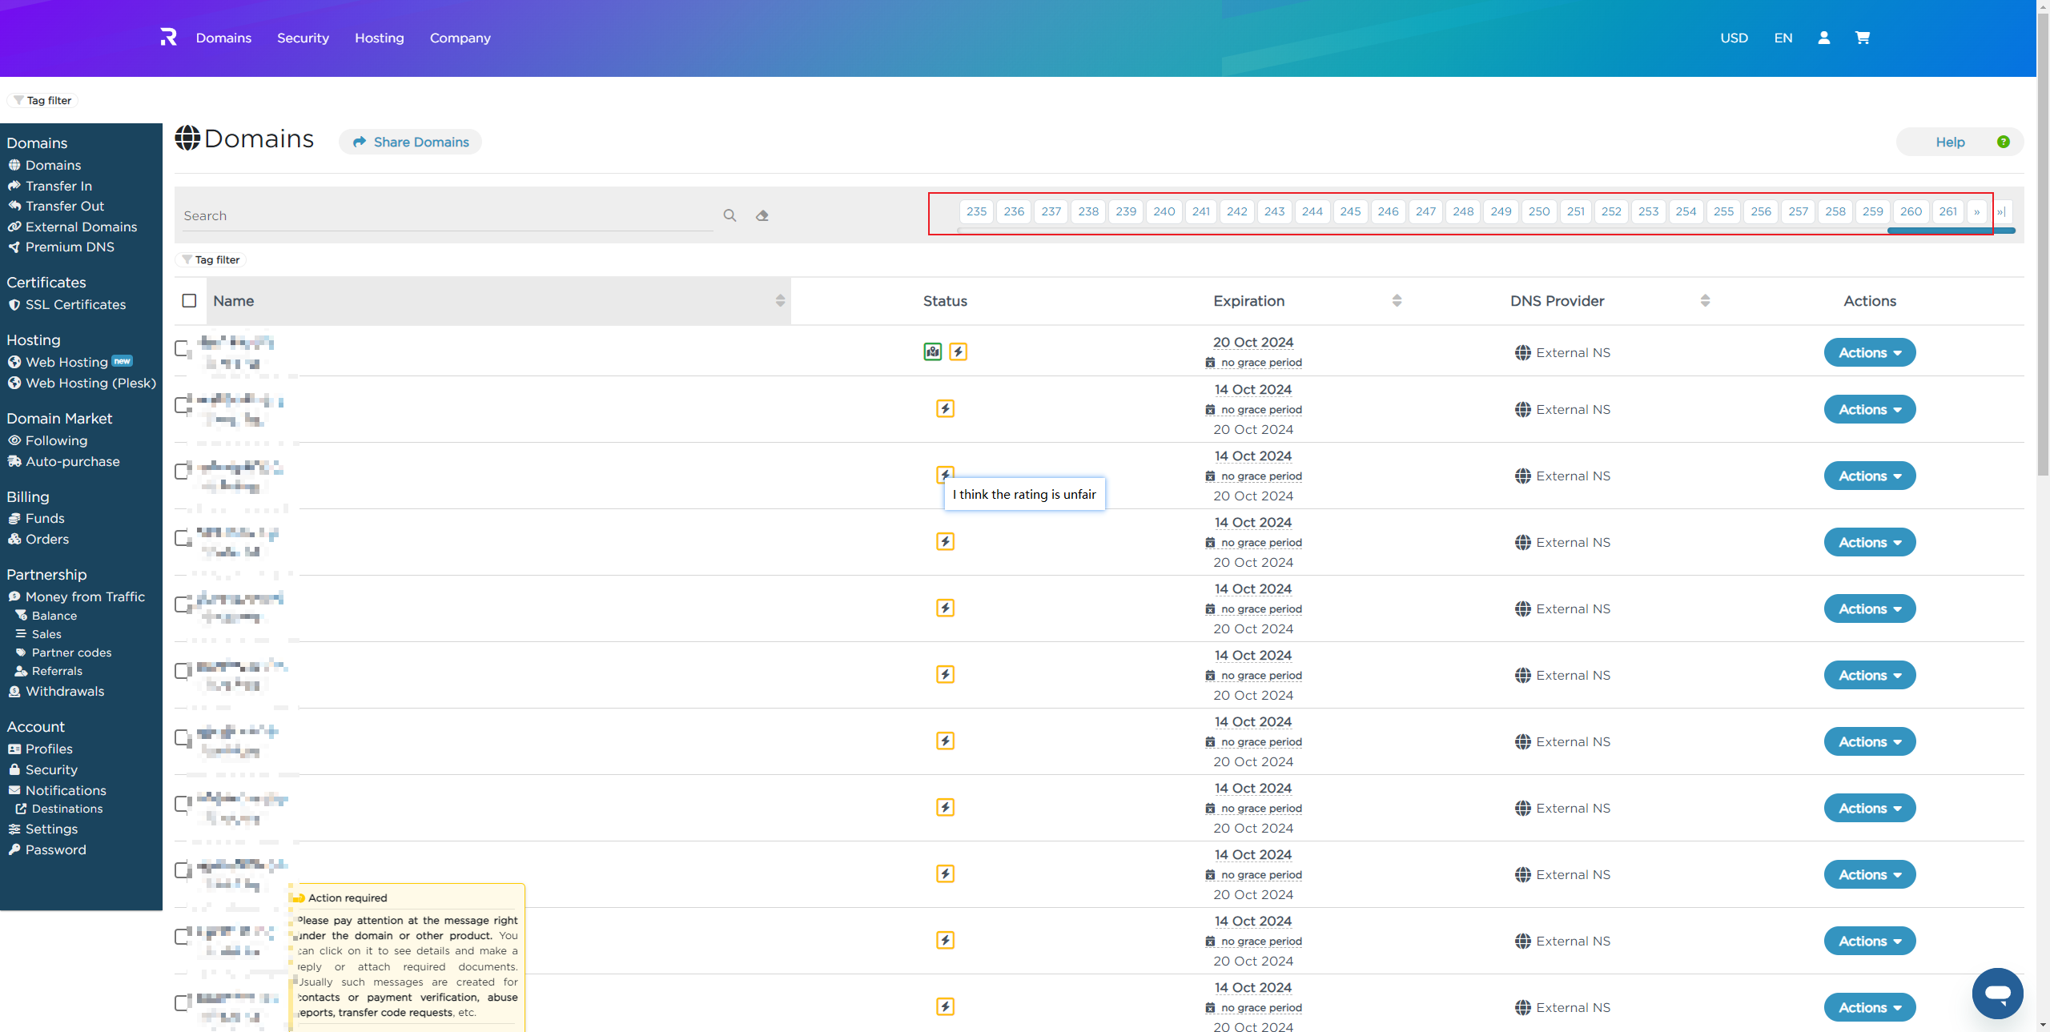Go to page 250 in pagination

point(1538,211)
